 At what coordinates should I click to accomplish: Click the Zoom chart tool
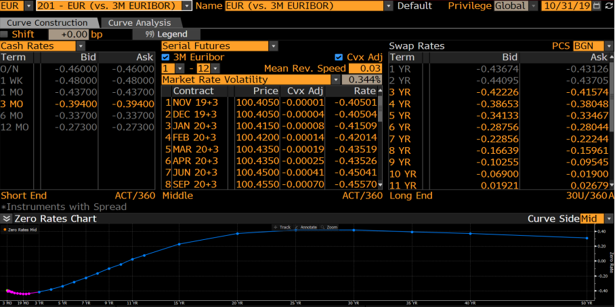tap(331, 227)
